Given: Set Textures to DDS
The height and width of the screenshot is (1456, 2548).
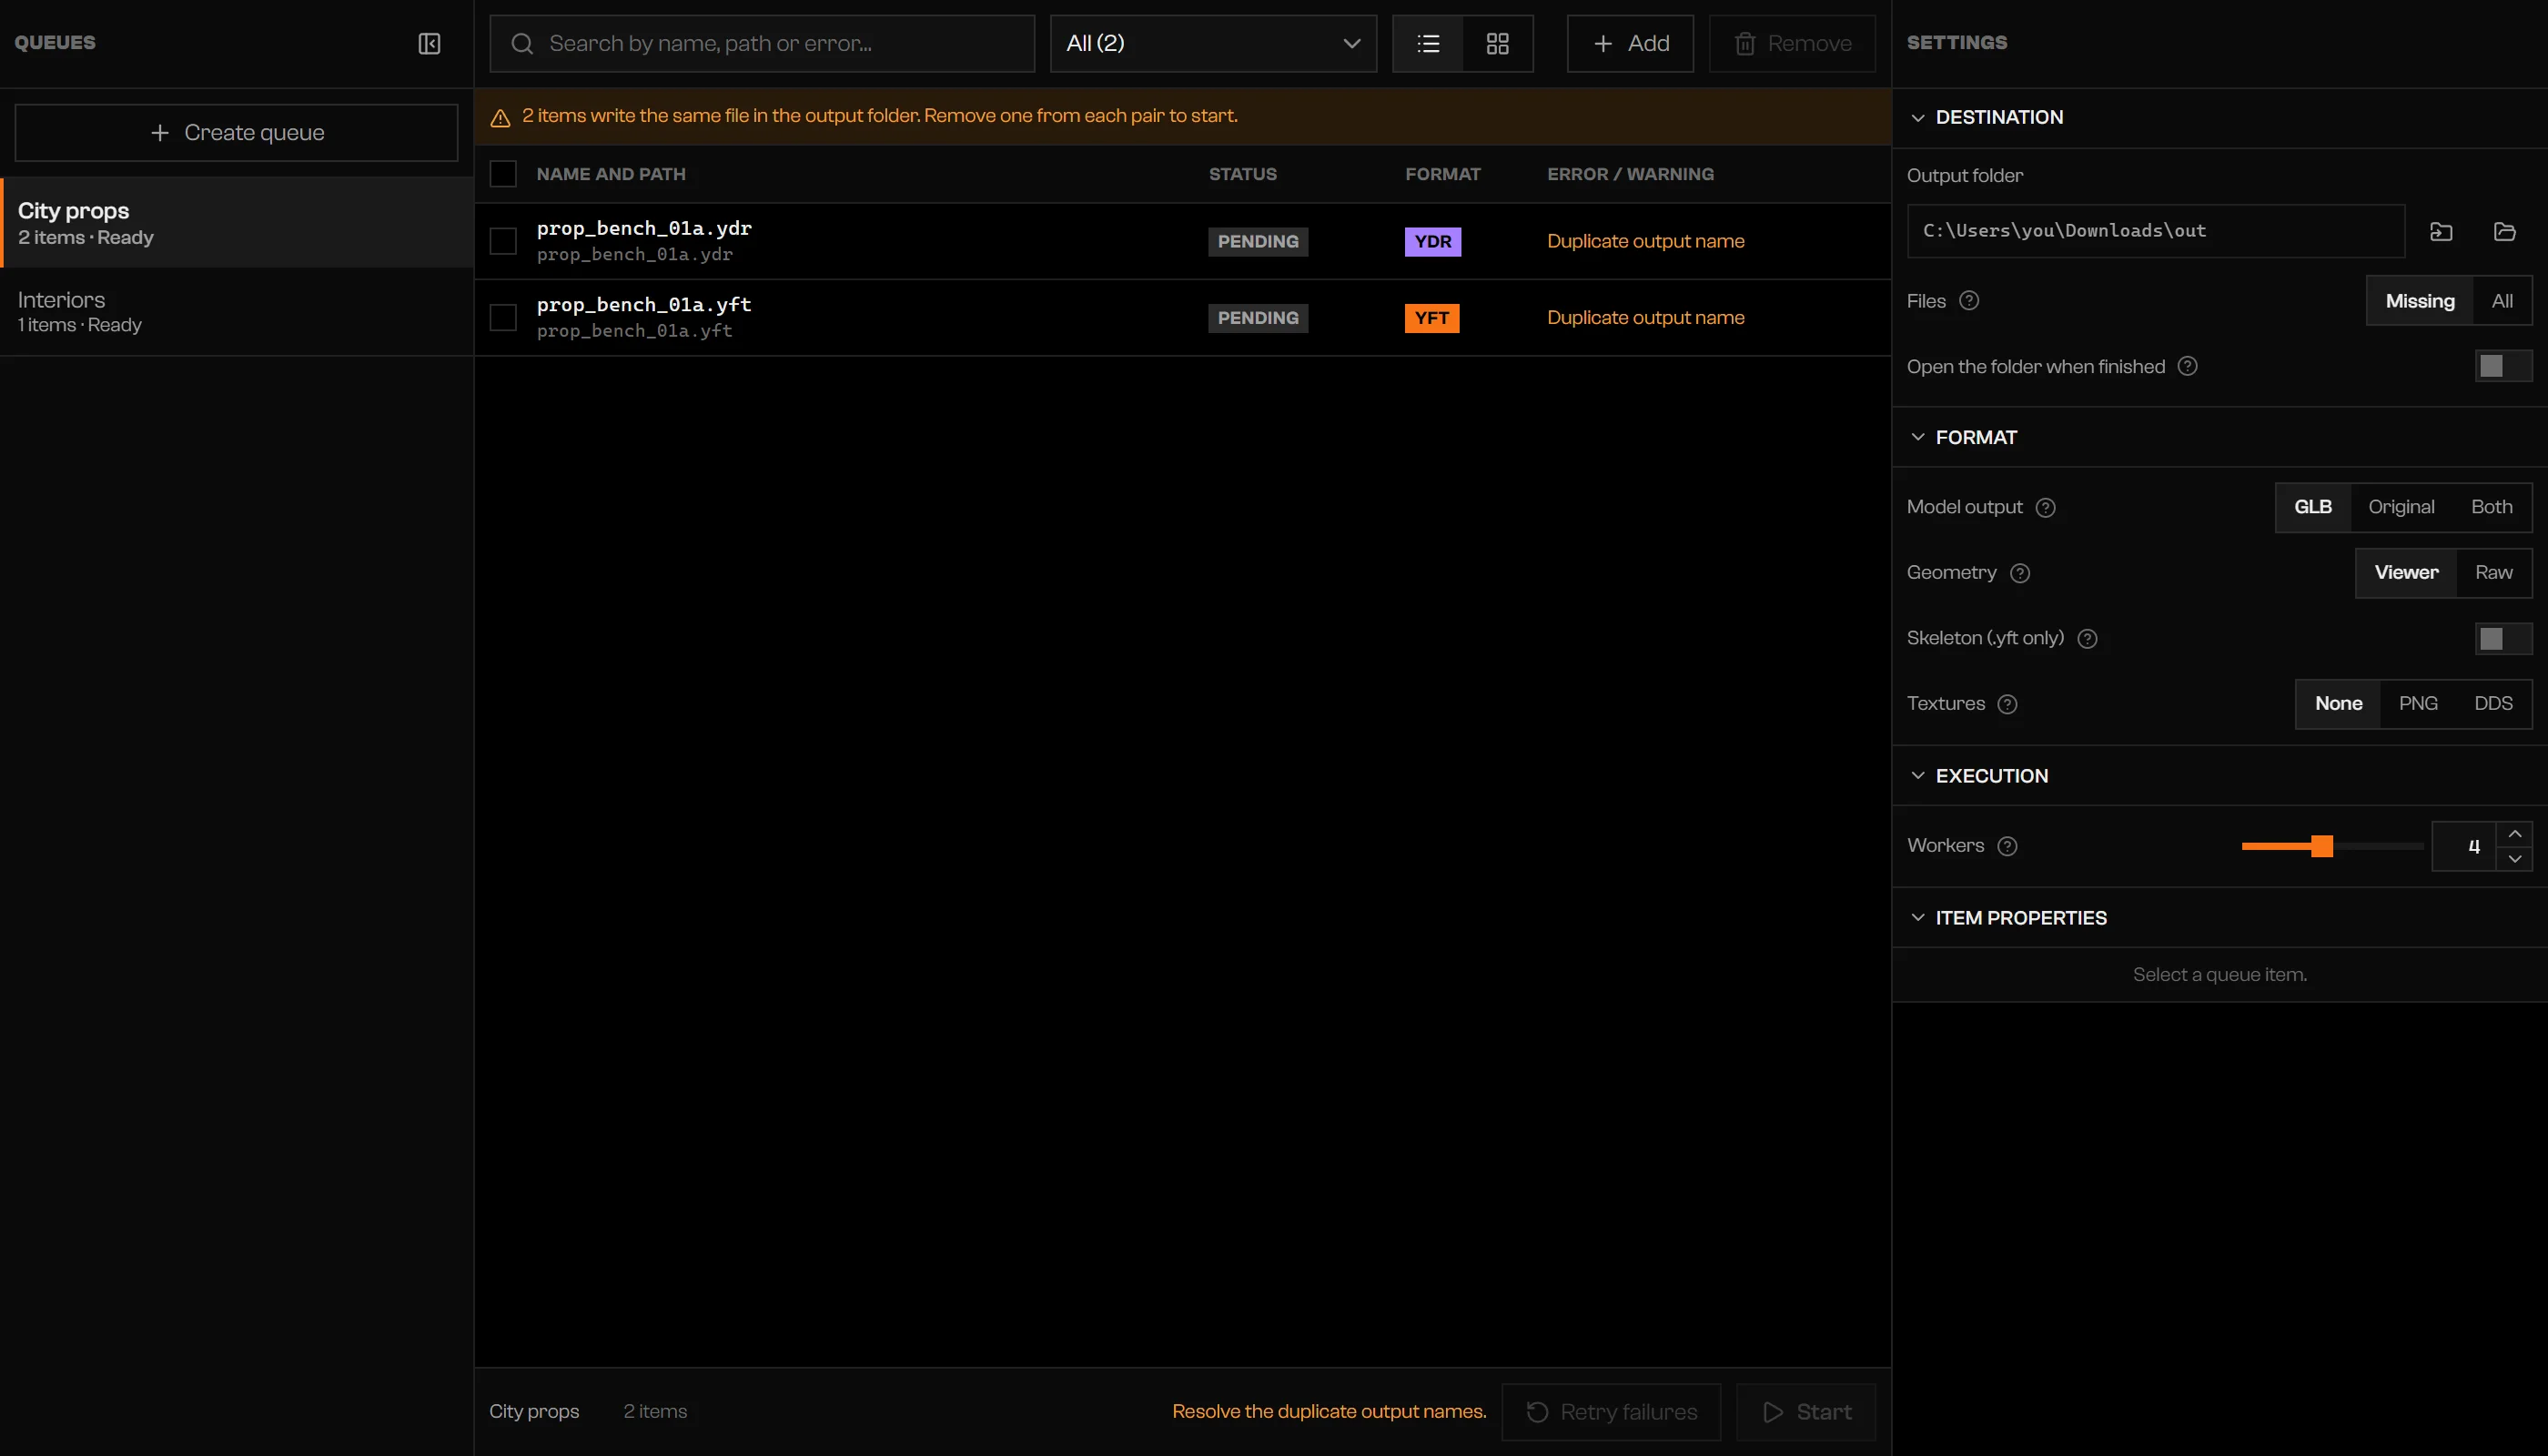Looking at the screenshot, I should pos(2493,704).
